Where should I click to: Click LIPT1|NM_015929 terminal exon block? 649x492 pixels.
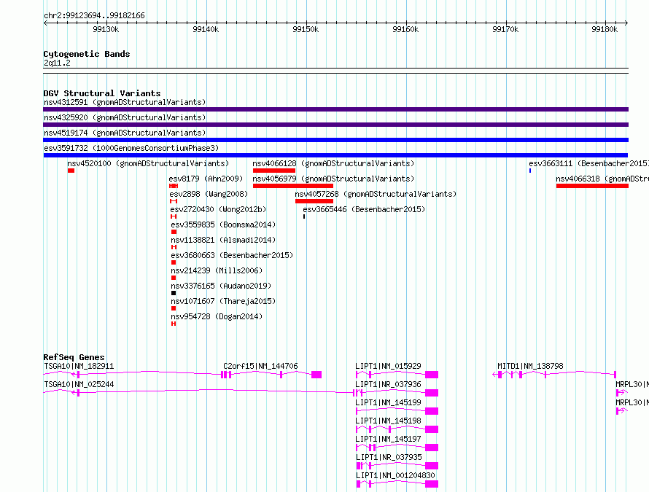pyautogui.click(x=432, y=375)
